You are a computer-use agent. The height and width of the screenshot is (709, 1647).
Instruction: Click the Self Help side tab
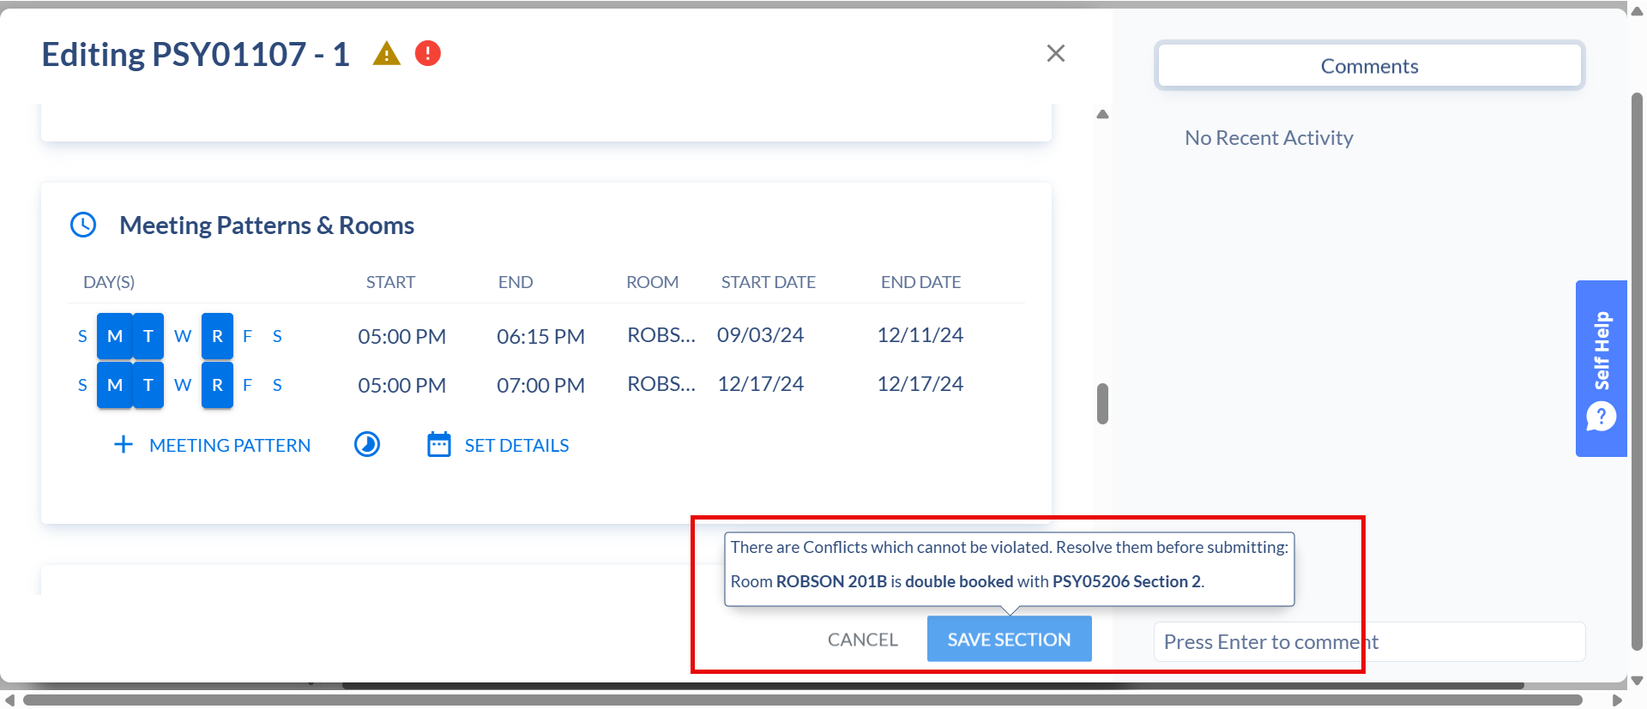pos(1602,369)
